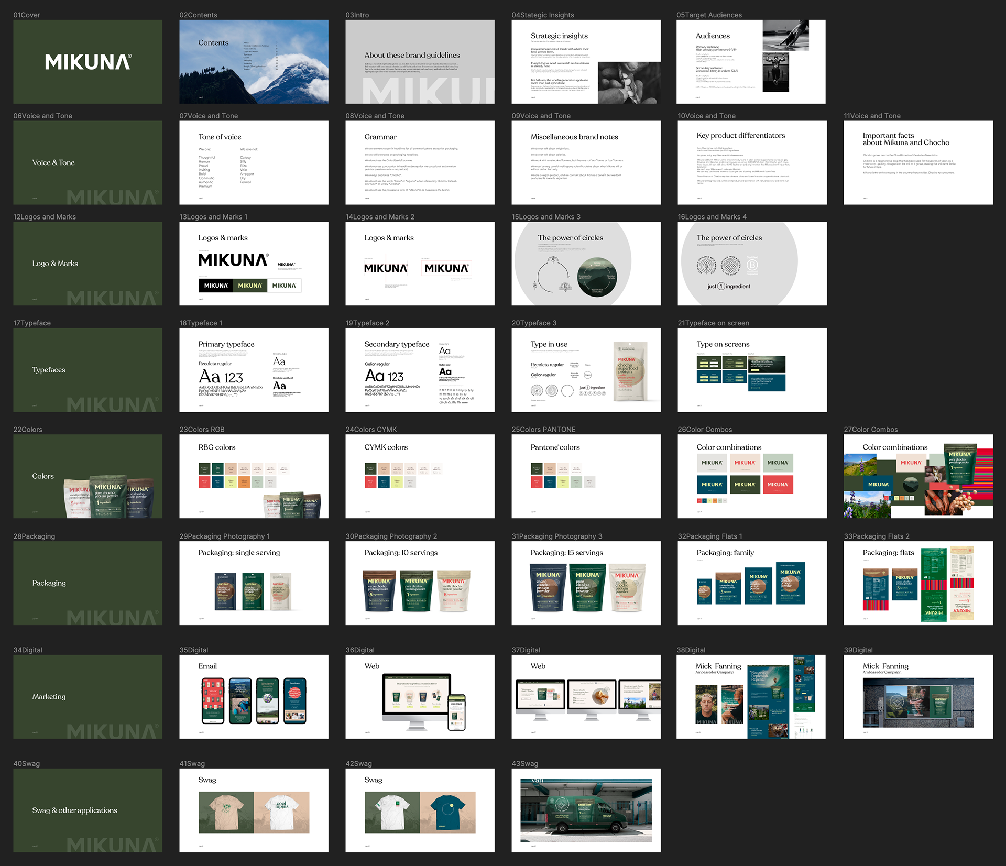Select the green 'Swag & other applications' artboard
Image resolution: width=1006 pixels, height=866 pixels.
click(x=88, y=810)
